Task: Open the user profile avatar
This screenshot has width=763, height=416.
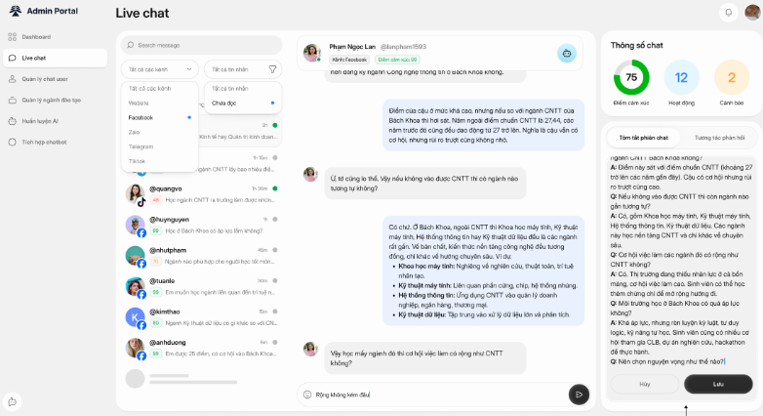Action: [750, 12]
